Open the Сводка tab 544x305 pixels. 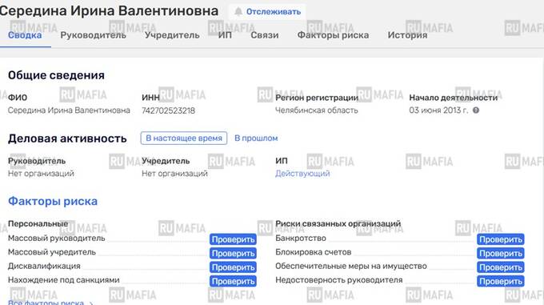coord(25,35)
